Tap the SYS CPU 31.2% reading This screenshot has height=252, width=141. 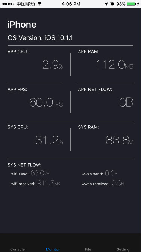pos(49,140)
